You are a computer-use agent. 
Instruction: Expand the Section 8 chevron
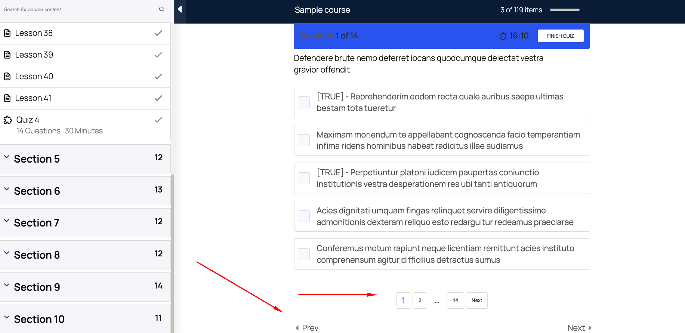(7, 253)
